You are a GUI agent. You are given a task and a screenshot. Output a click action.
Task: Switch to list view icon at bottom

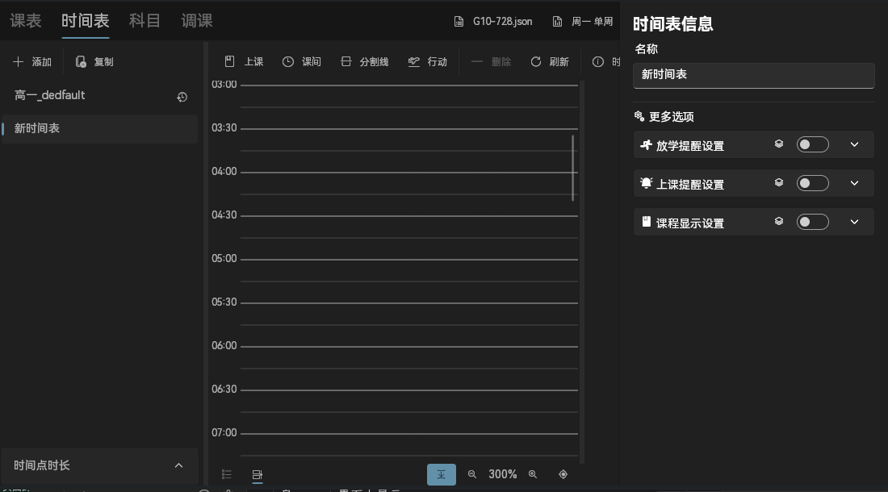[x=227, y=474]
